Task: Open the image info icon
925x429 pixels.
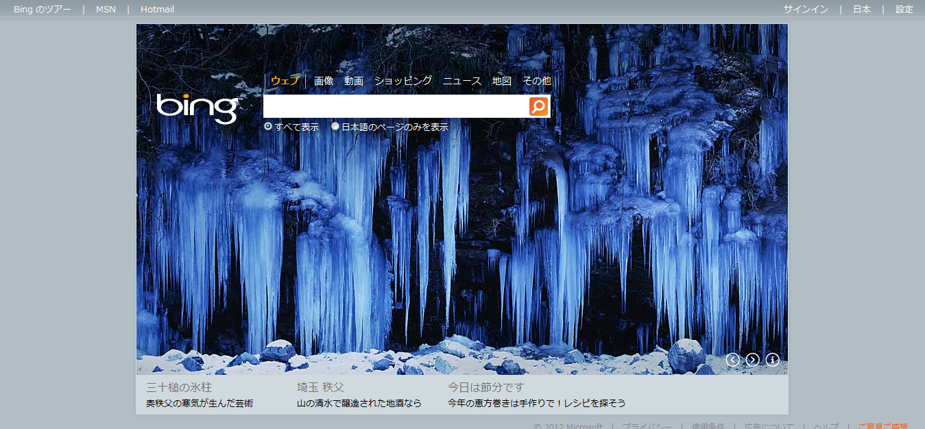Action: click(x=772, y=360)
